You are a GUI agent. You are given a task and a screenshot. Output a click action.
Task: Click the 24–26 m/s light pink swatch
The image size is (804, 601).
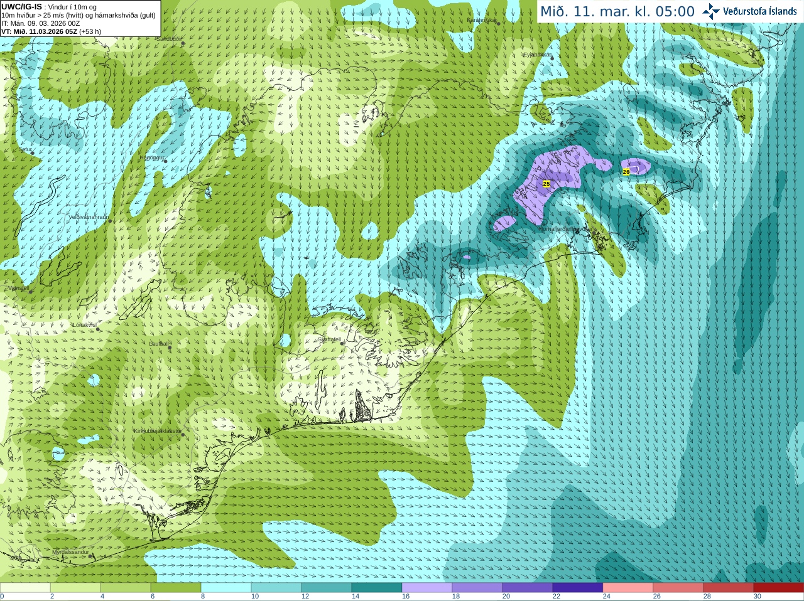coord(628,587)
